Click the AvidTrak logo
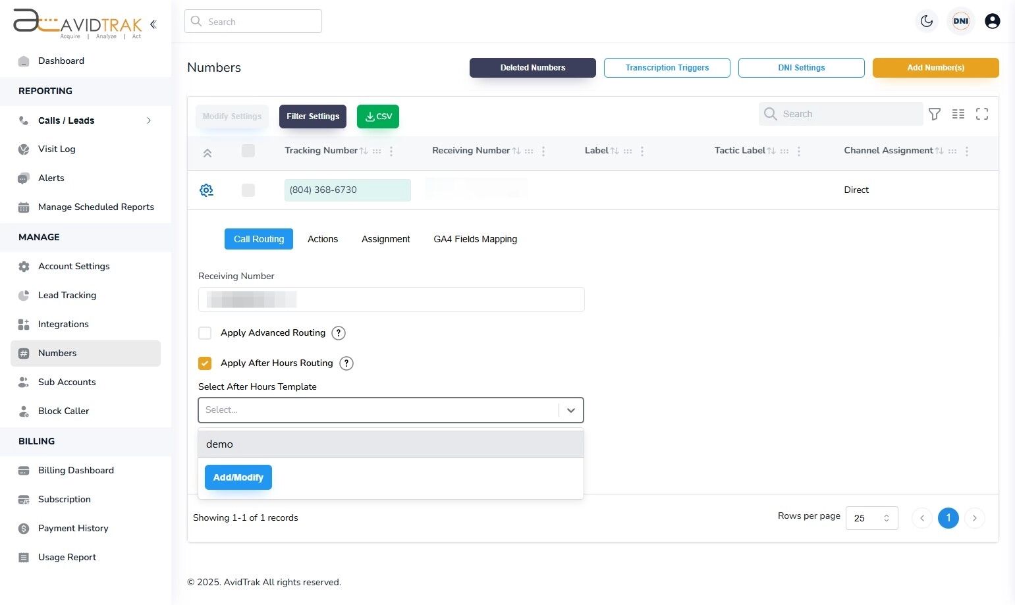 [78, 24]
